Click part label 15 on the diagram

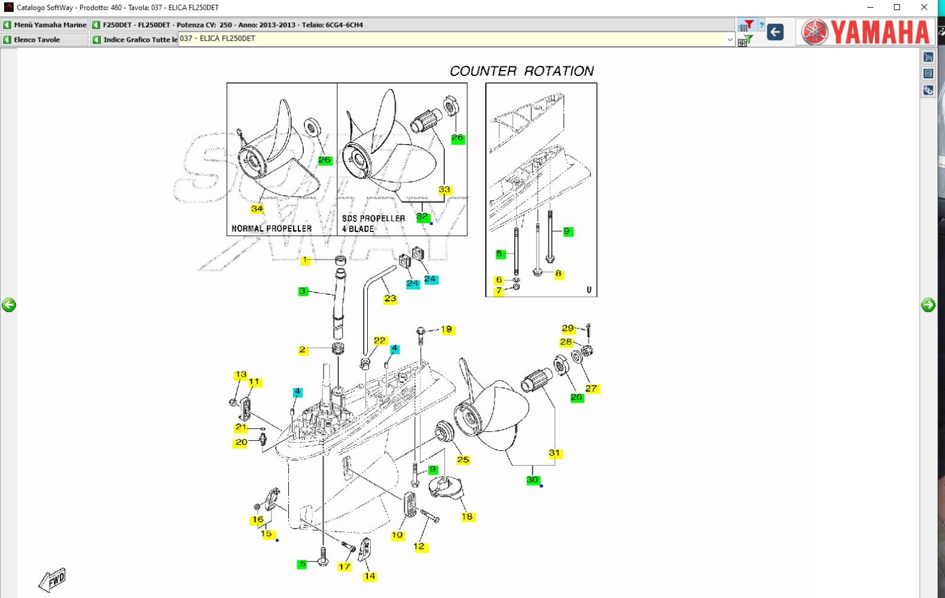(x=267, y=534)
